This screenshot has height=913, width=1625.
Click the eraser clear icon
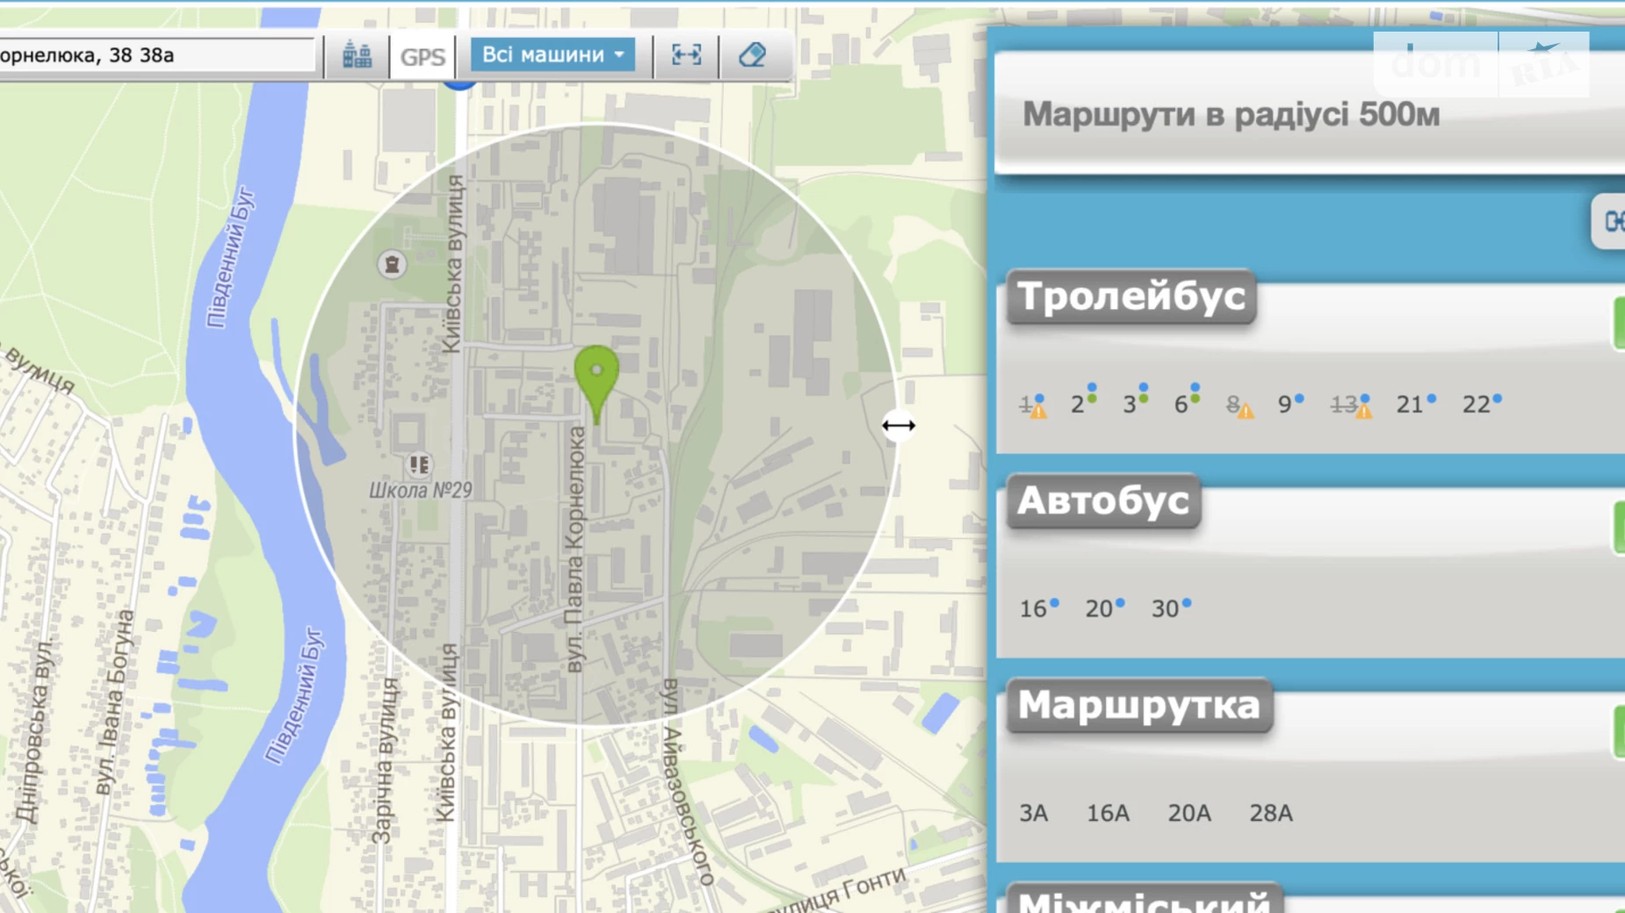coord(752,55)
